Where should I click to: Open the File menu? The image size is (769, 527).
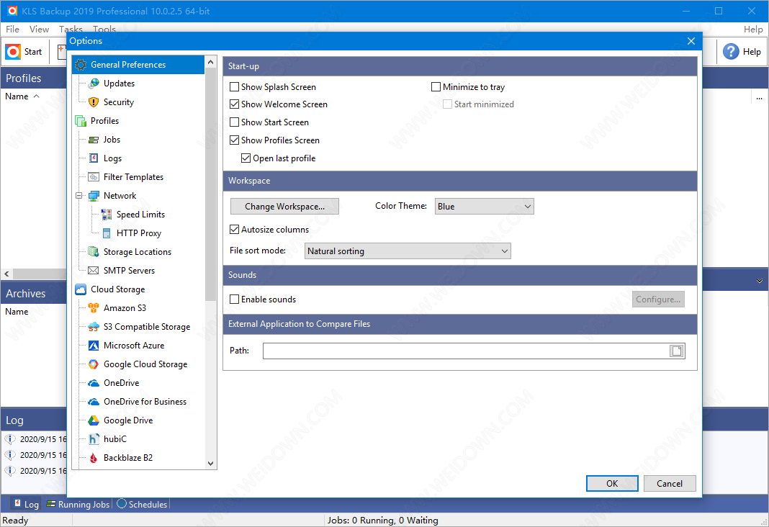point(13,29)
